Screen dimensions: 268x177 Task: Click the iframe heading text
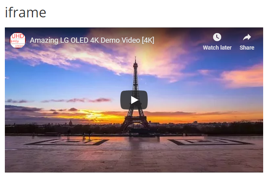[x=26, y=12]
